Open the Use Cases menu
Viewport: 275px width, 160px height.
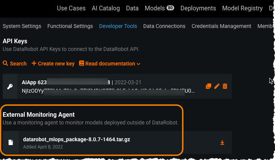(x=71, y=8)
